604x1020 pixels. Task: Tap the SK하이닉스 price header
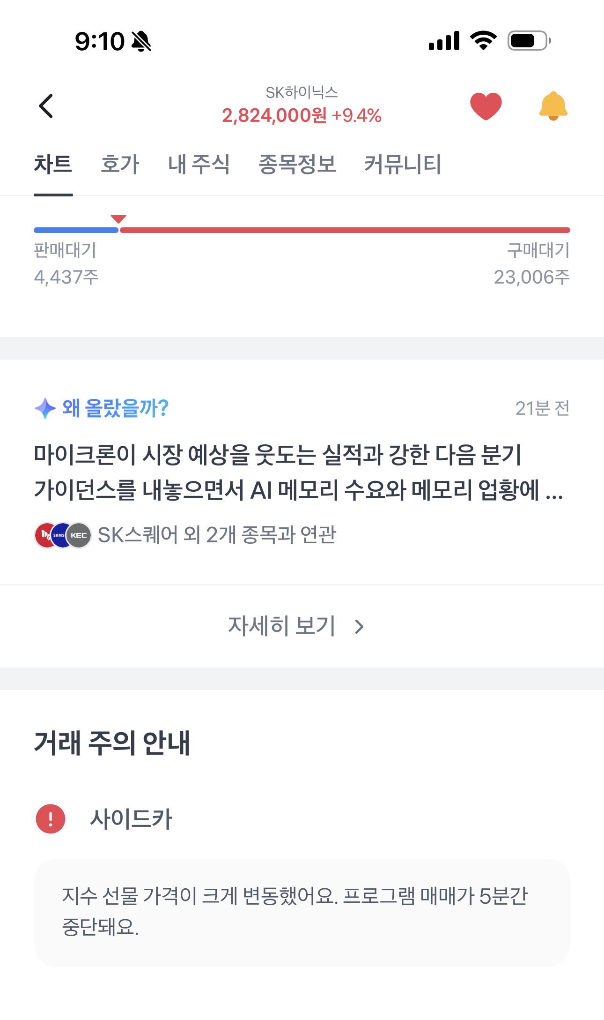(x=302, y=106)
